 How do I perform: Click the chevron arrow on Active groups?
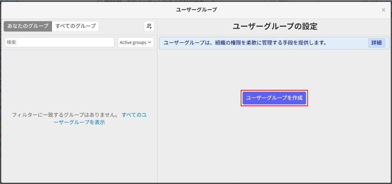point(150,43)
